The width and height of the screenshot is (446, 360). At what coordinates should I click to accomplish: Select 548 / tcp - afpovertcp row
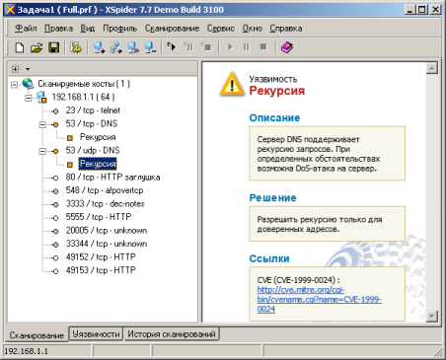(x=105, y=190)
